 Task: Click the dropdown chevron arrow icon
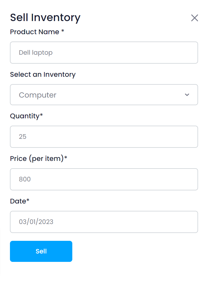point(187,95)
